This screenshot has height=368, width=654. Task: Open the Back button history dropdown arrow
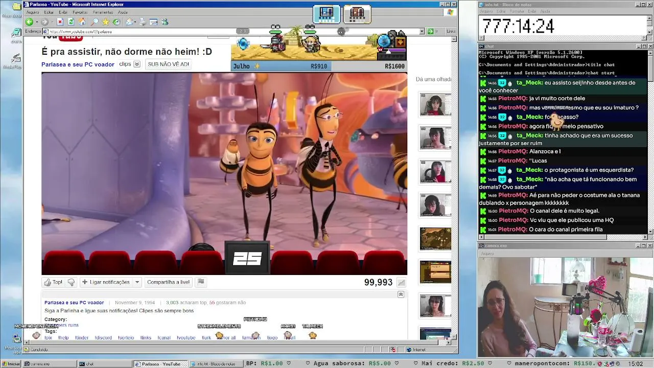(36, 22)
